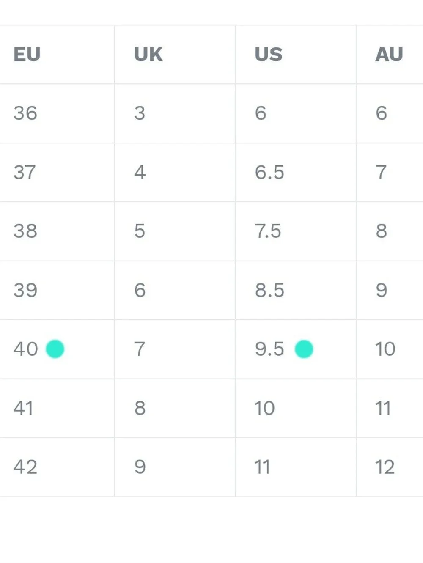Choose US size 6.5 cell
Screen dimensions: 423x563
[x=296, y=172]
